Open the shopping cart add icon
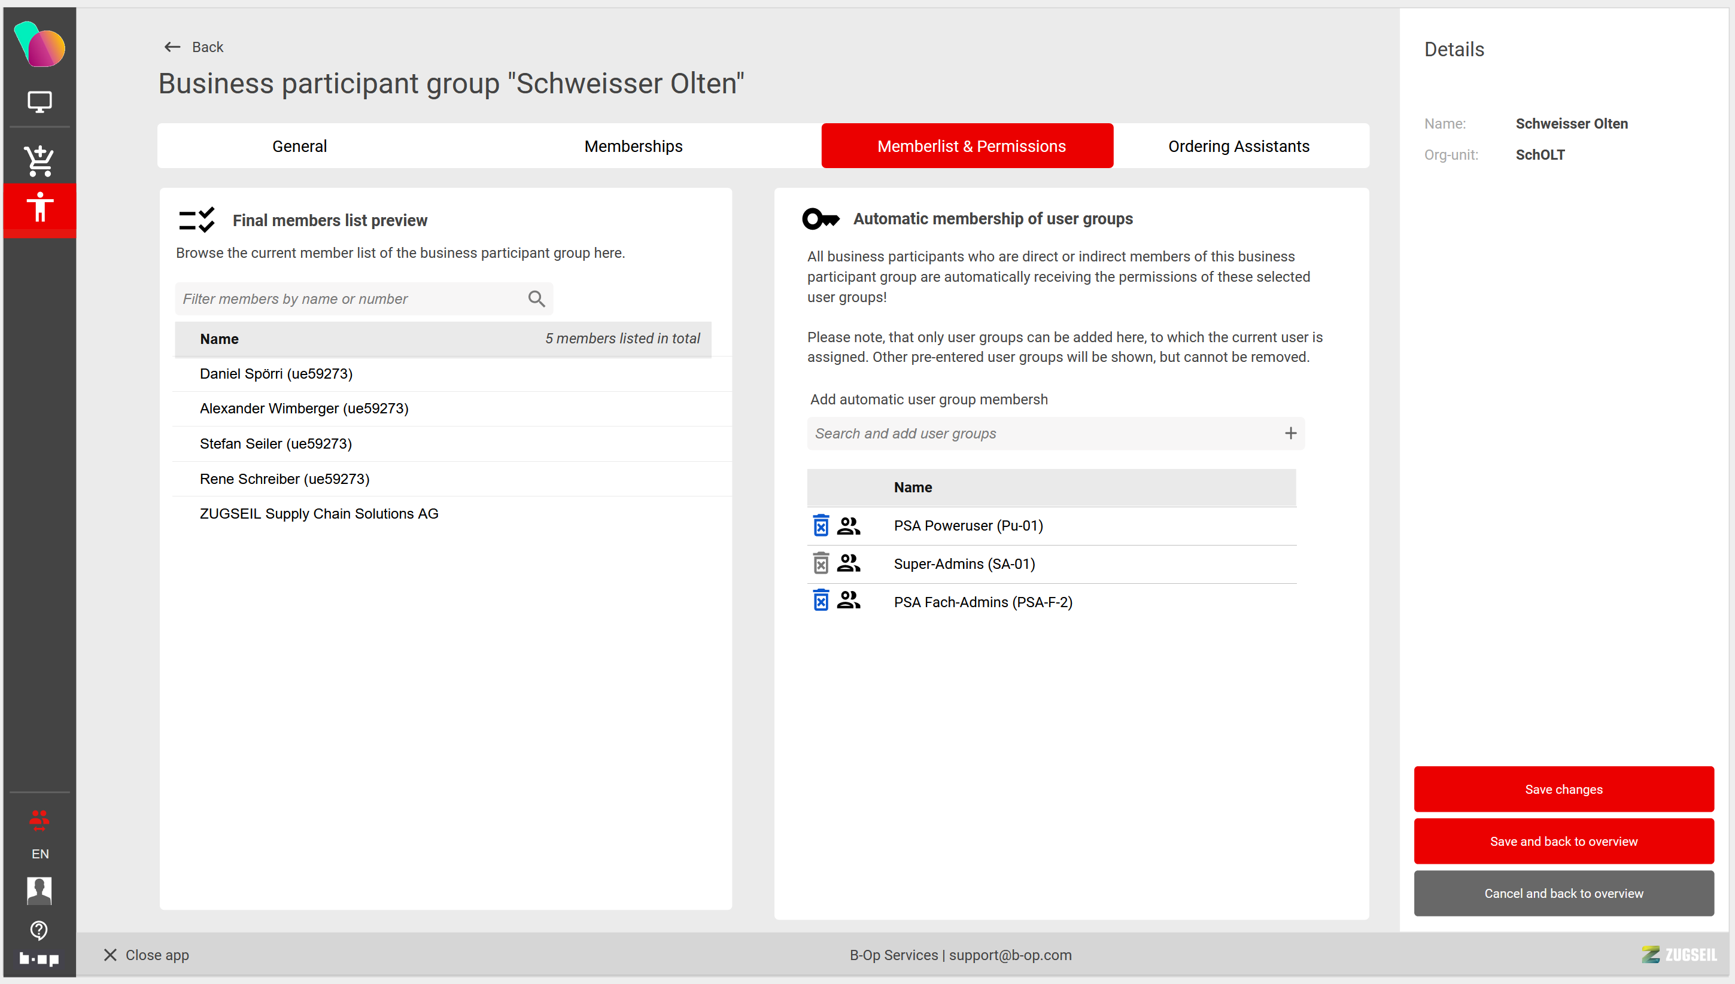 [39, 161]
